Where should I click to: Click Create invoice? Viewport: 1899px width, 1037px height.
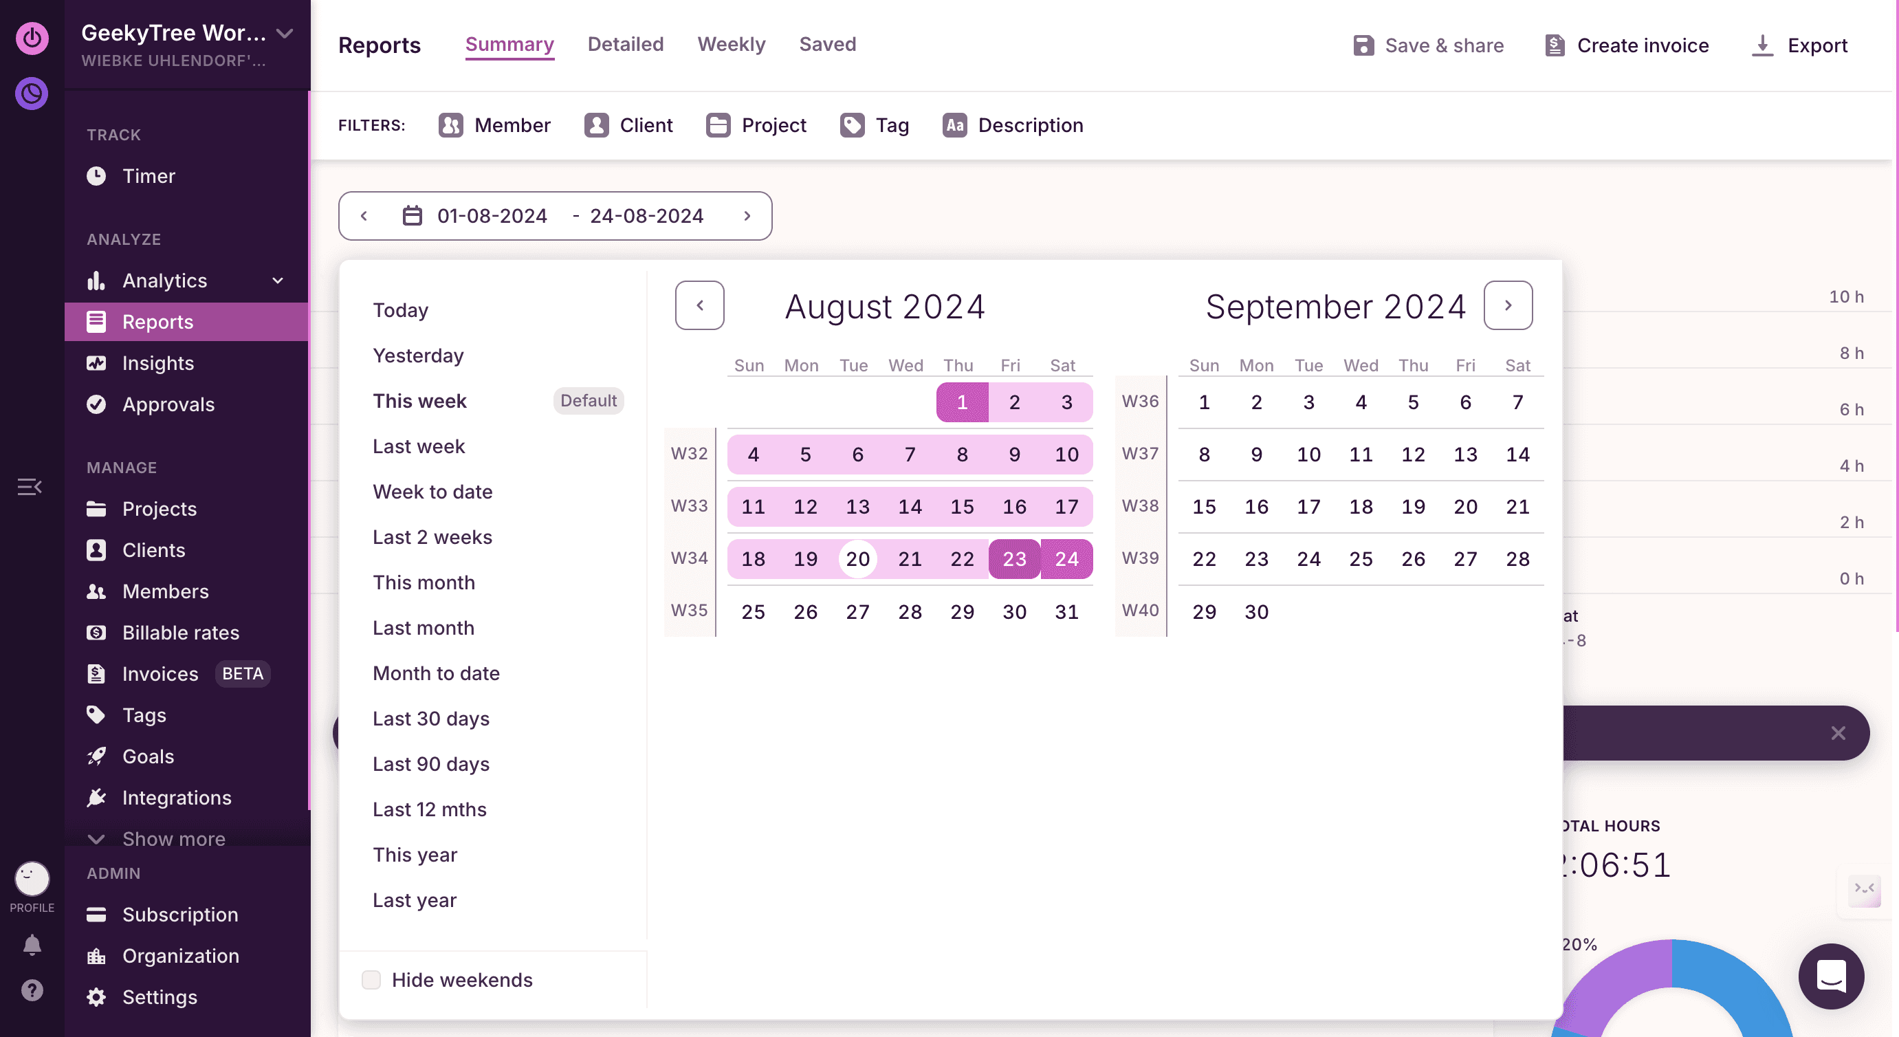point(1627,45)
